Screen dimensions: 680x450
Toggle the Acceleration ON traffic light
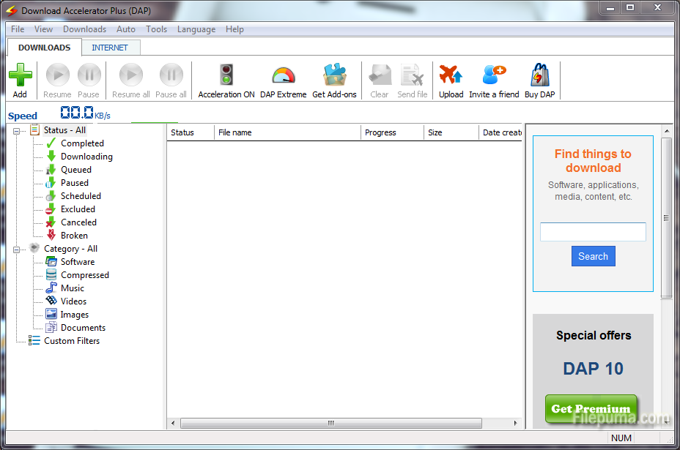click(226, 75)
